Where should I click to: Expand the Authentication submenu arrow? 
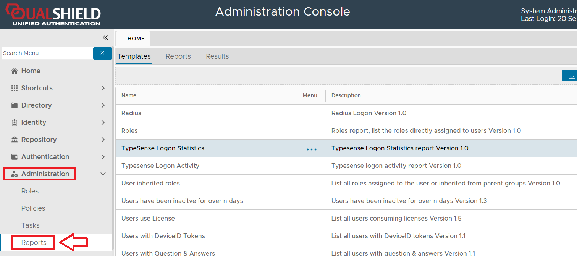pyautogui.click(x=103, y=157)
